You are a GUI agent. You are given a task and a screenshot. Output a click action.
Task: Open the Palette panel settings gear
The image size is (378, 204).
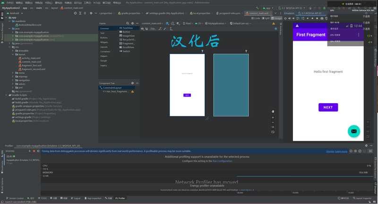133,23
